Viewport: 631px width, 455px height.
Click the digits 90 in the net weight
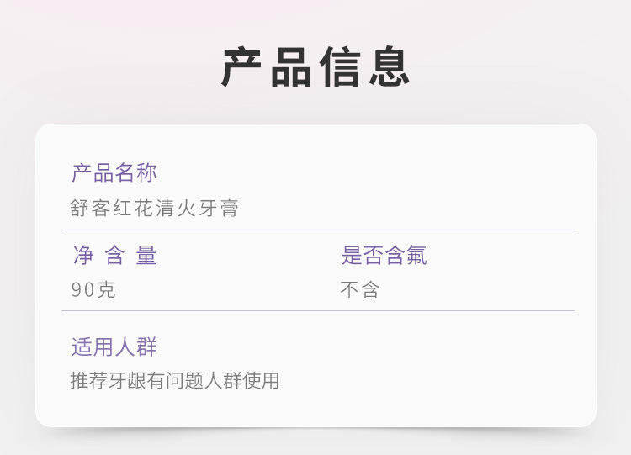tap(82, 290)
